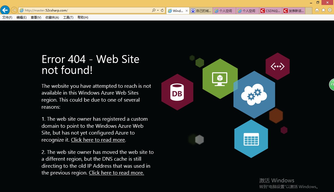334x192 pixels.
Task: Go back with the blue Back arrow
Action: (x=5, y=10)
